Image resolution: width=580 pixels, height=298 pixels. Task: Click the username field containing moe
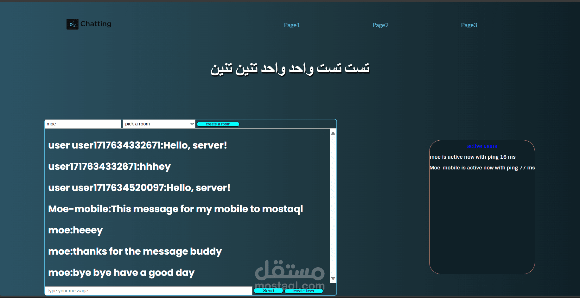(x=83, y=124)
